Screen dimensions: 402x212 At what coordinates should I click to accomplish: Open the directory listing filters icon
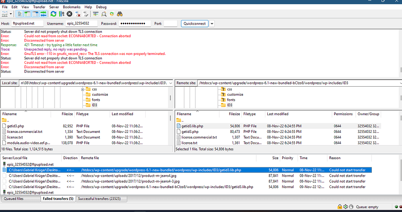click(95, 14)
